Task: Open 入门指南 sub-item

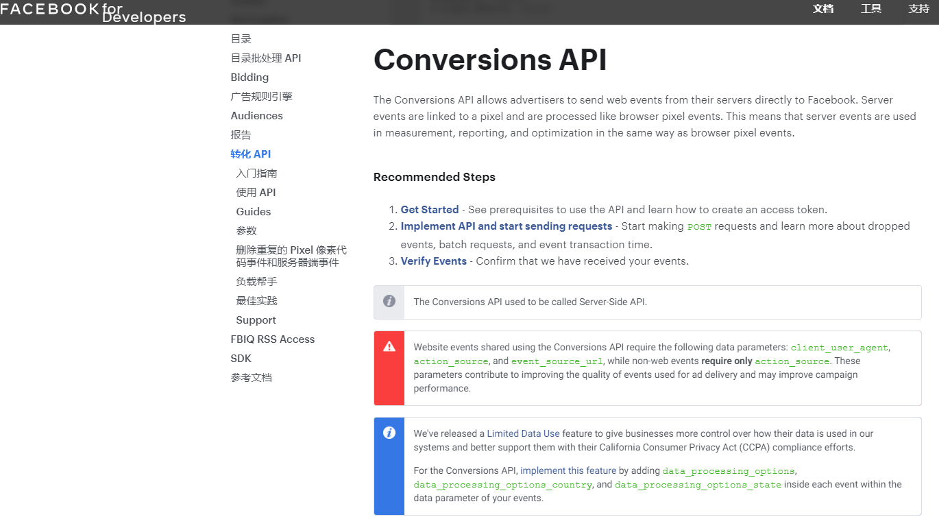Action: 257,173
